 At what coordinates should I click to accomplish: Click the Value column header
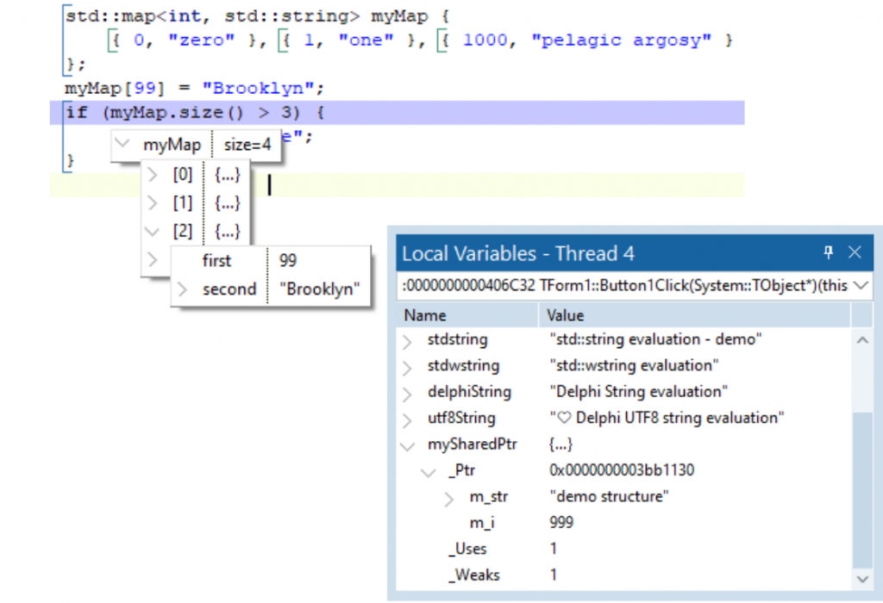point(694,315)
